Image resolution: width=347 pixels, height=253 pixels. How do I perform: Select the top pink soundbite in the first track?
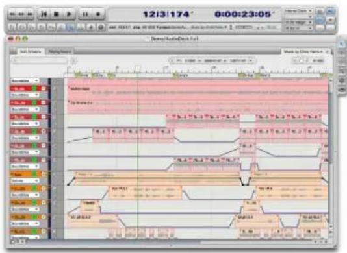coord(198,92)
